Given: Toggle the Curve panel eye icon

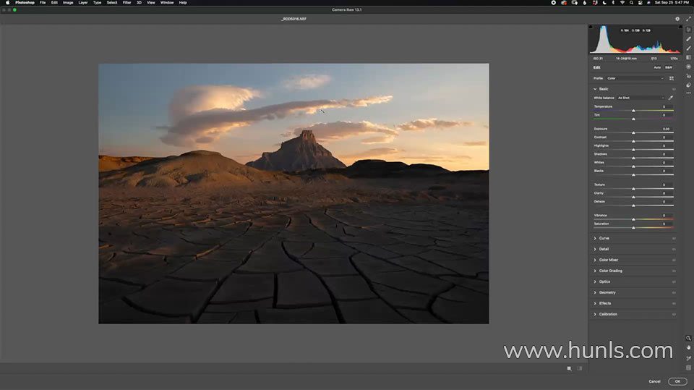Looking at the screenshot, I should 674,238.
